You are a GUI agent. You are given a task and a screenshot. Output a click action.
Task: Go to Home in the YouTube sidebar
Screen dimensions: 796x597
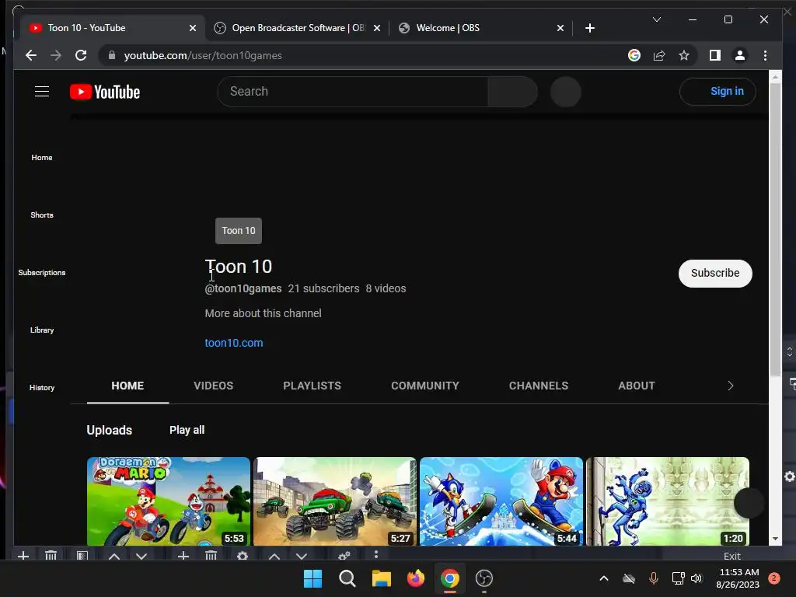pyautogui.click(x=42, y=157)
